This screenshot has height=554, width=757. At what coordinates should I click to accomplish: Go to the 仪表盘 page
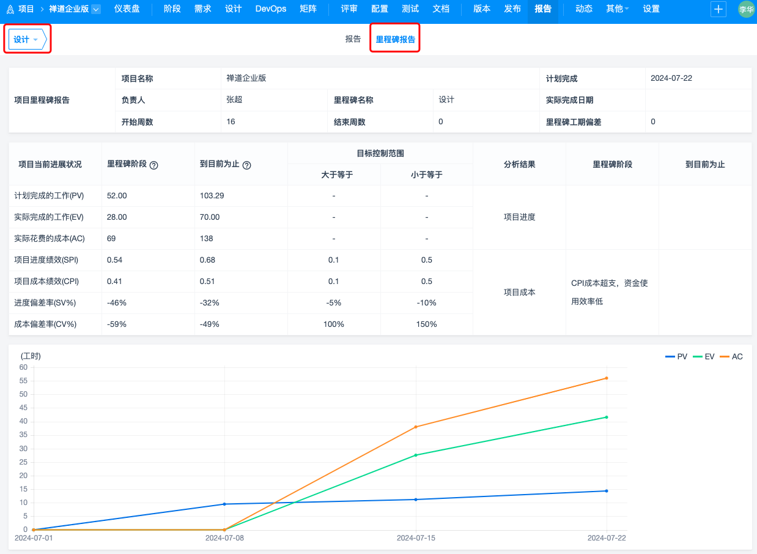[x=127, y=9]
